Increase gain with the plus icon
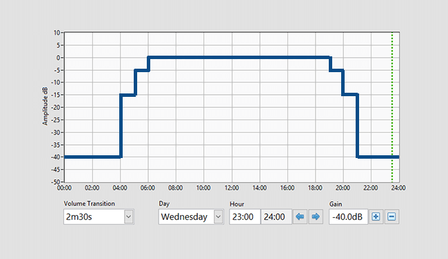448x259 pixels. 376,217
